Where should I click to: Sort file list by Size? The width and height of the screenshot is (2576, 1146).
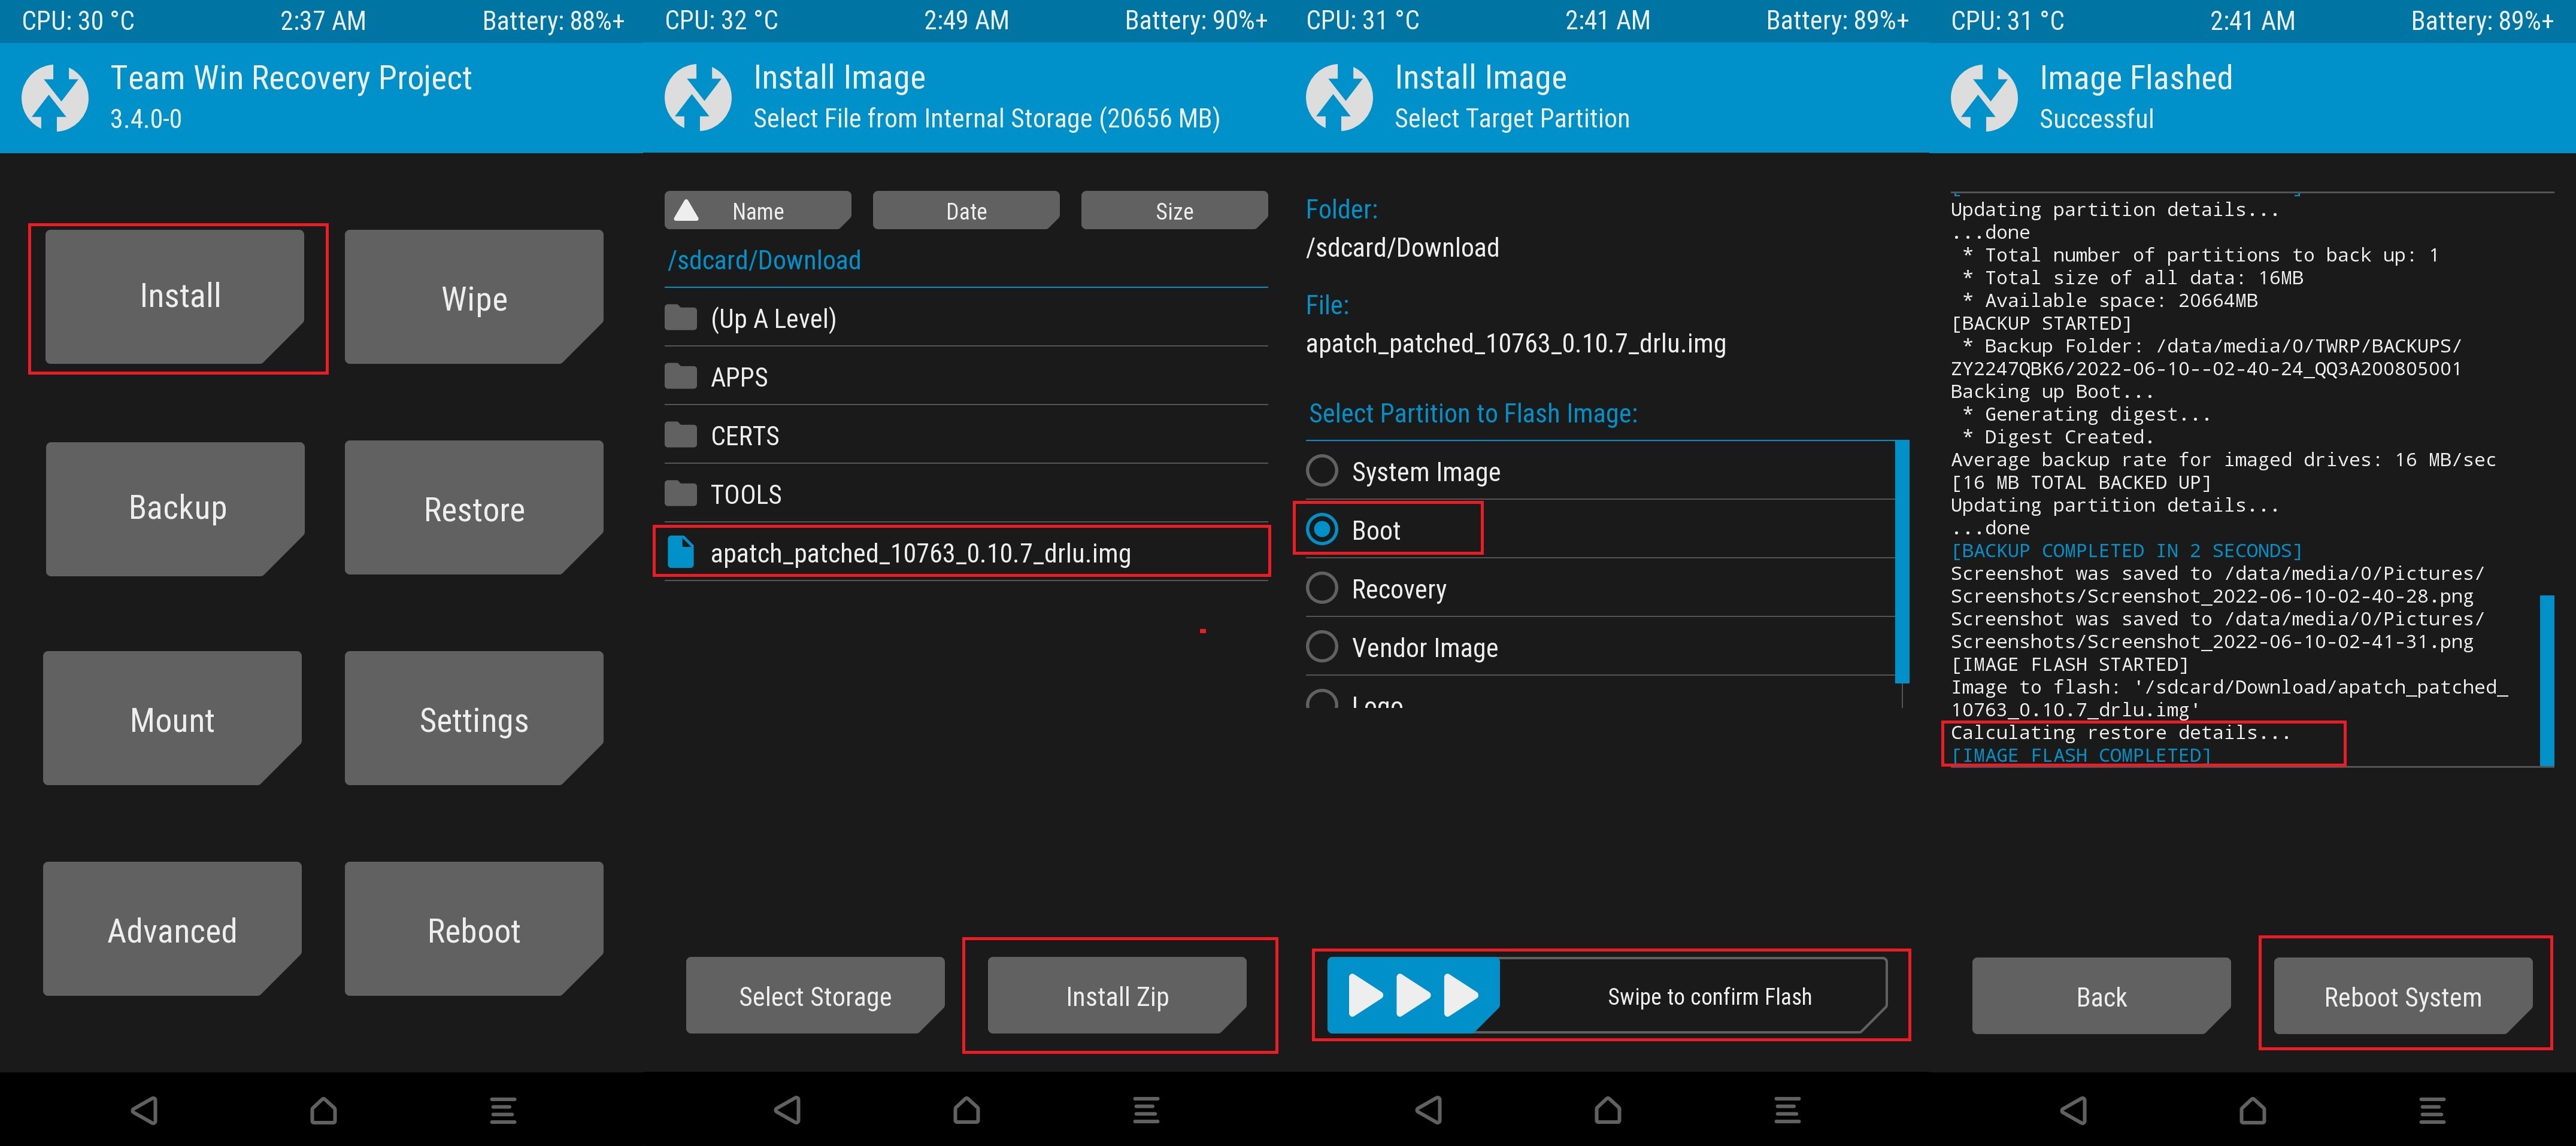click(1174, 211)
